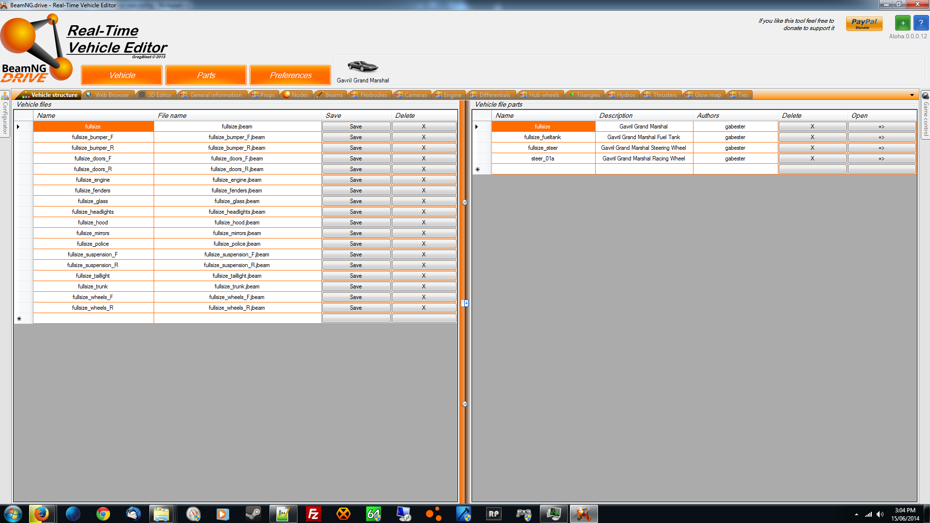Open Windows Explorer folder taskbar icon
Screen dimensions: 930x523
point(161,514)
